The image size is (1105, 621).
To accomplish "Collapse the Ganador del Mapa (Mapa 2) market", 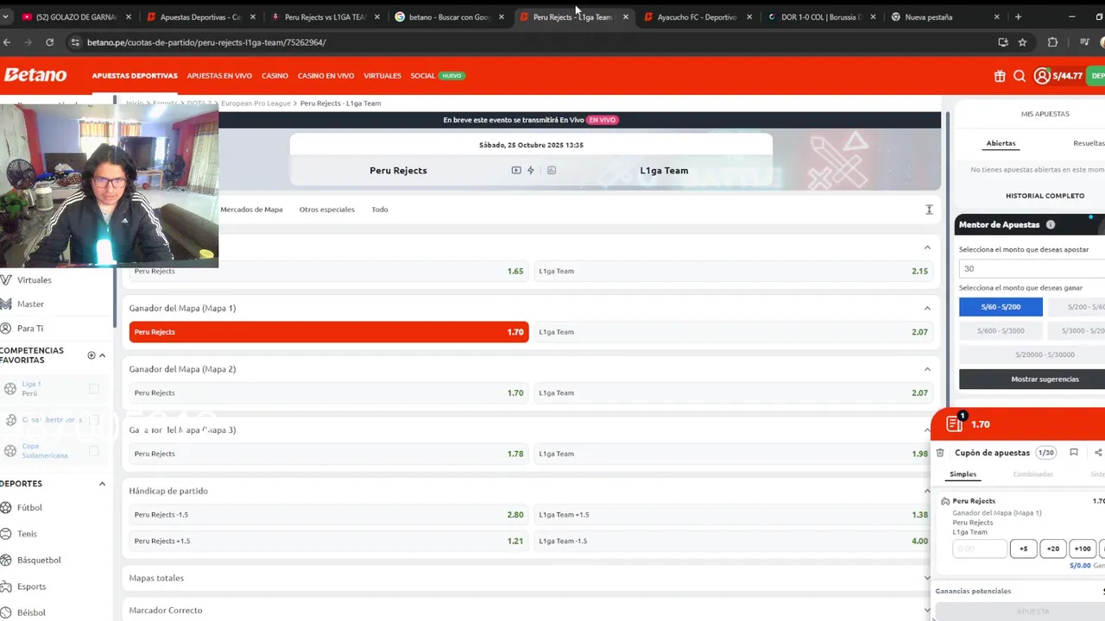I will point(927,369).
